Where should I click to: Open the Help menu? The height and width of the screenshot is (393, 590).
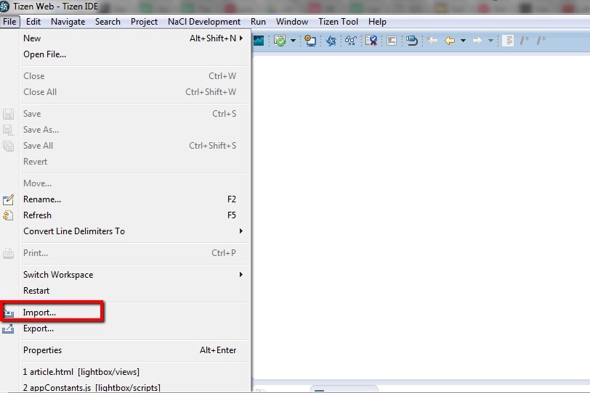click(x=377, y=22)
